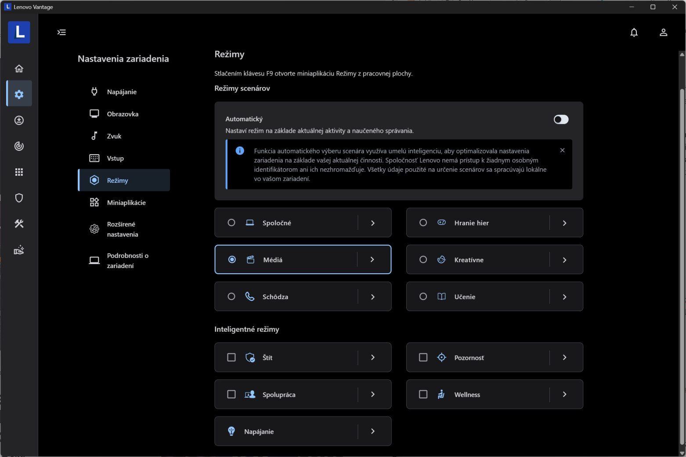Expand the Učenie mode chevron
This screenshot has width=686, height=457.
pos(564,297)
